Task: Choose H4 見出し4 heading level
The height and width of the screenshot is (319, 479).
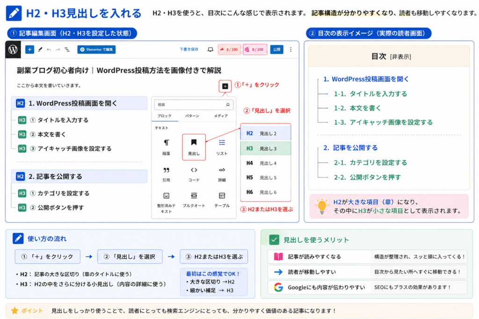Action: (x=266, y=163)
